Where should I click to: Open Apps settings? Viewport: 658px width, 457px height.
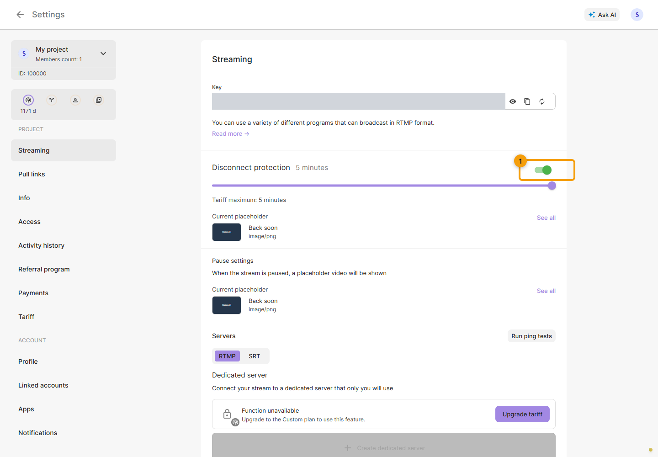click(x=64, y=409)
